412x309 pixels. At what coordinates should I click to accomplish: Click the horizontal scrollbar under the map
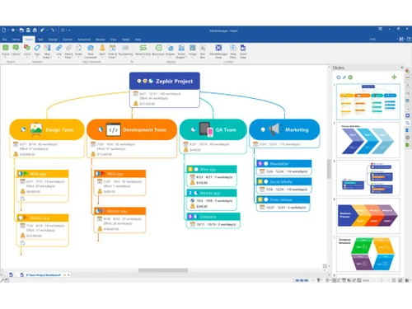coord(163,270)
